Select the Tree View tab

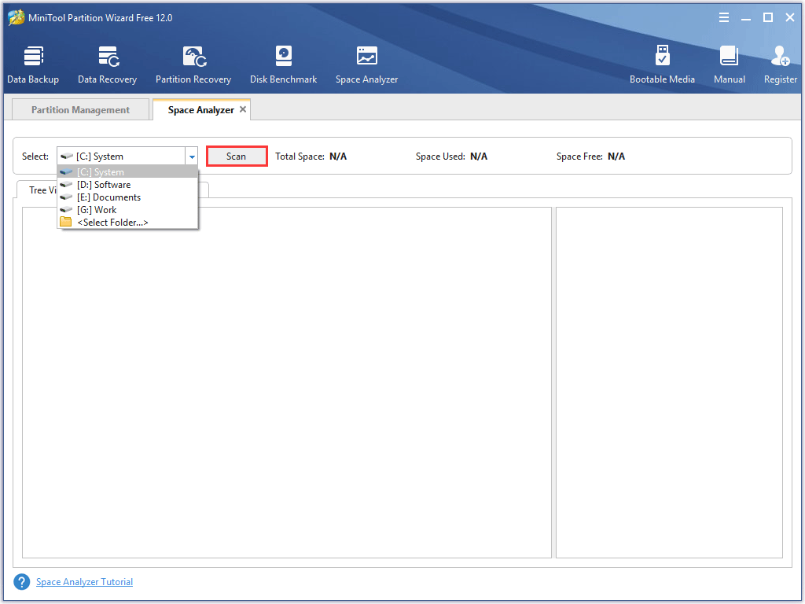pos(38,190)
